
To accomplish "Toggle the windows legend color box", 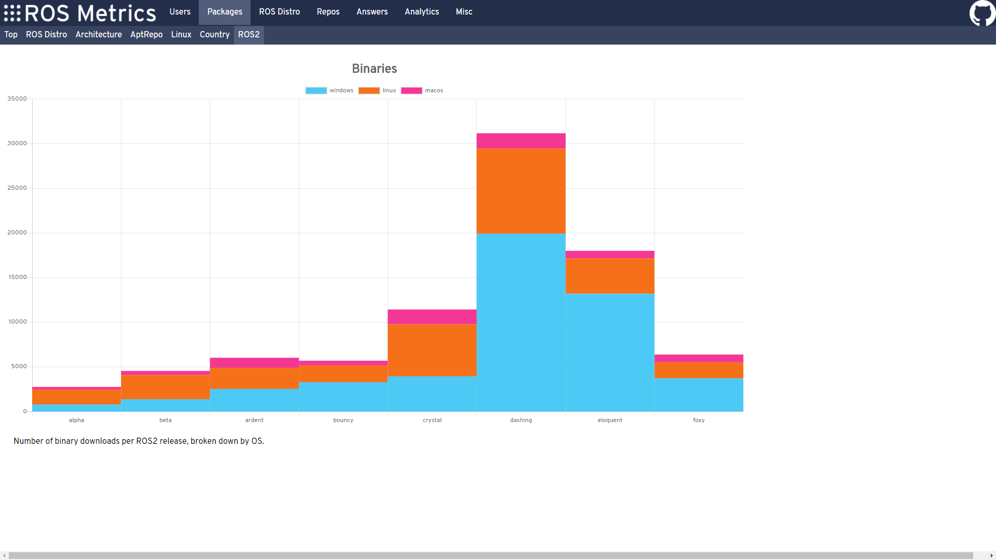I will coord(316,91).
